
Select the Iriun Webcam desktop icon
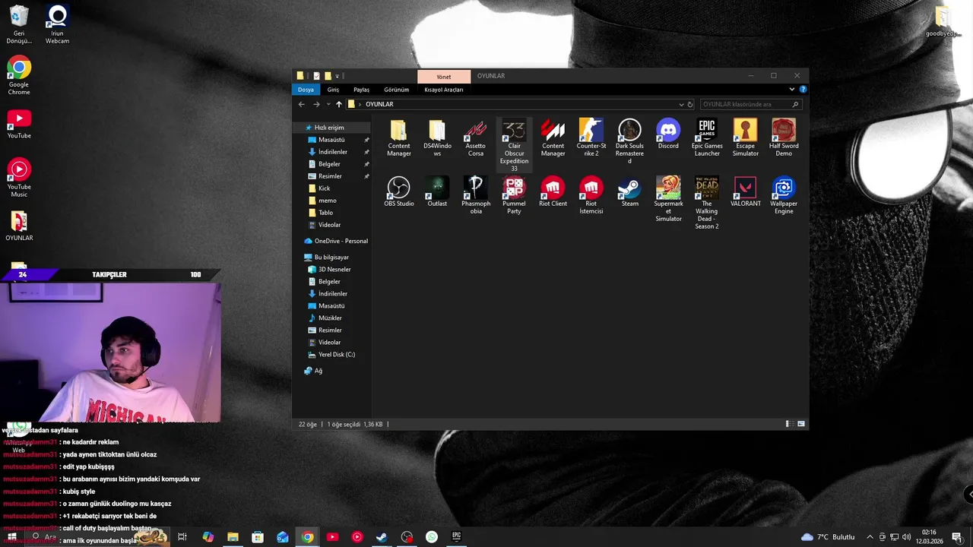coord(57,25)
